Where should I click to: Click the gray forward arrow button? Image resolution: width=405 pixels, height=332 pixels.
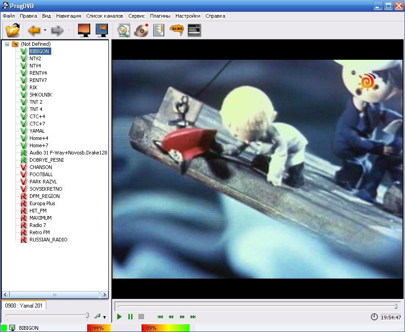57,30
